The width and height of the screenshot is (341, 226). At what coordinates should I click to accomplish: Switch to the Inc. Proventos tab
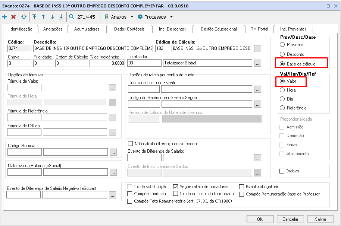click(293, 29)
